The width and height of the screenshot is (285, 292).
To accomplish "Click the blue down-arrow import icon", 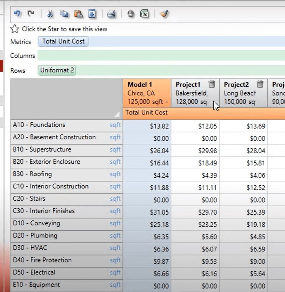I will point(92,14).
